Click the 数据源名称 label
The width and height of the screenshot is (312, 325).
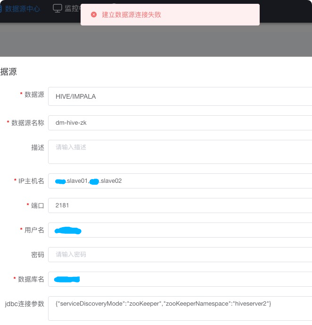tap(28, 123)
